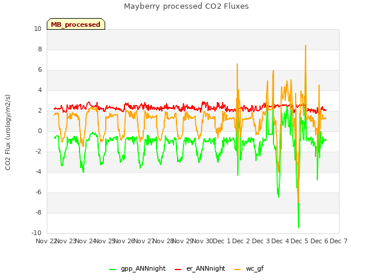Viewport: 374px width, 280px height.
Task: Click the y-axis value 6
Action: 40,70
